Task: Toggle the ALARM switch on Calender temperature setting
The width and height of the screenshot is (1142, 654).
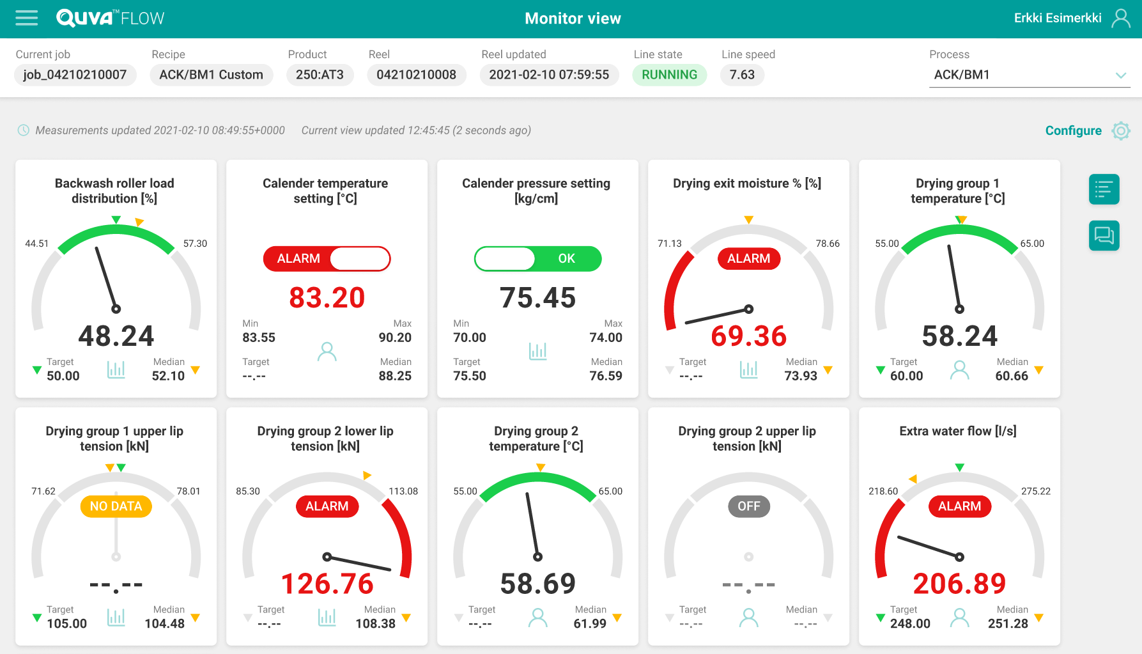Action: pyautogui.click(x=327, y=259)
